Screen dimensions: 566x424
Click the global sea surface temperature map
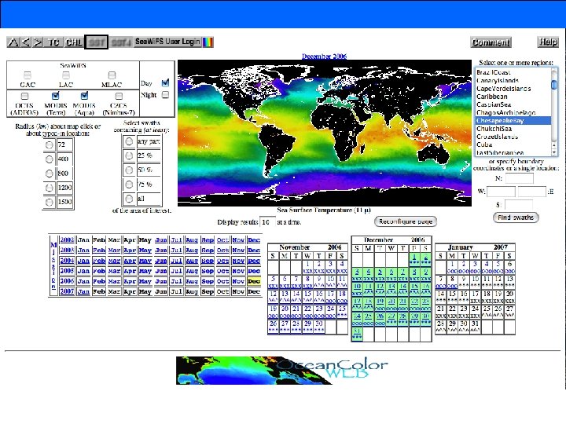[x=325, y=133]
